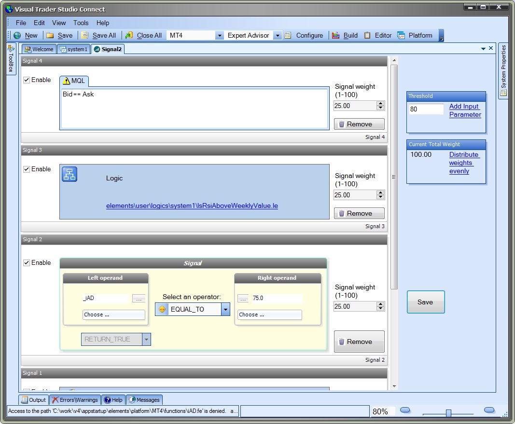Adjust the Signal 2 weight spinner

(x=380, y=306)
